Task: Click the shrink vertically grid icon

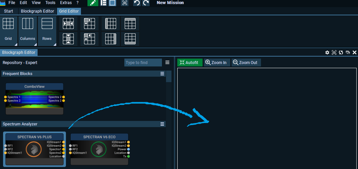Action: [x=68, y=39]
